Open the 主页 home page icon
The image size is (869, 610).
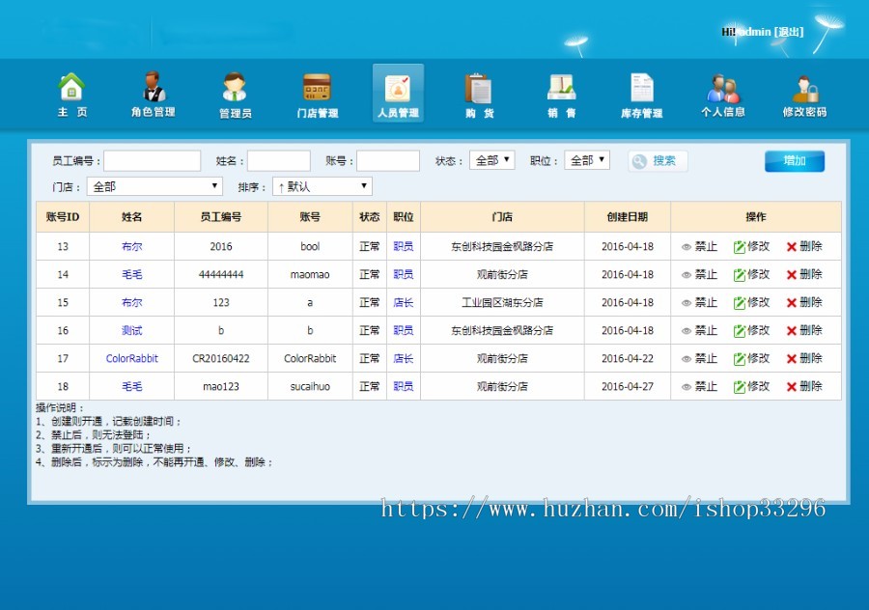click(72, 92)
